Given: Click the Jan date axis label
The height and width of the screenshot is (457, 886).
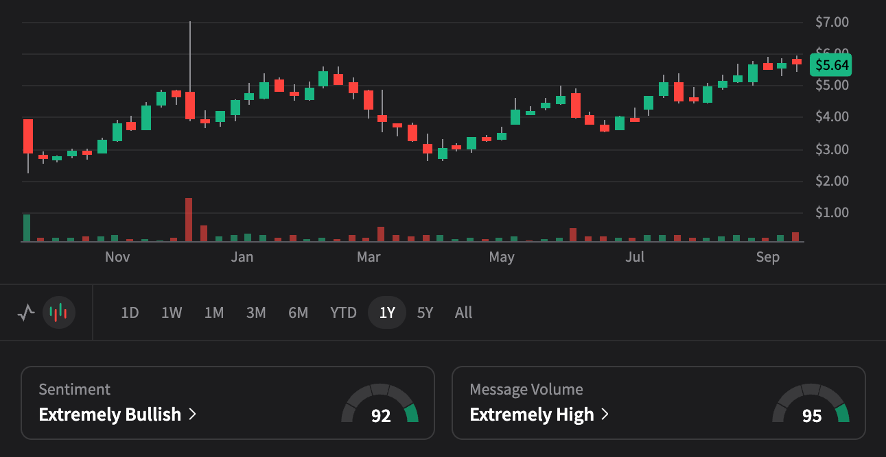Looking at the screenshot, I should point(242,257).
